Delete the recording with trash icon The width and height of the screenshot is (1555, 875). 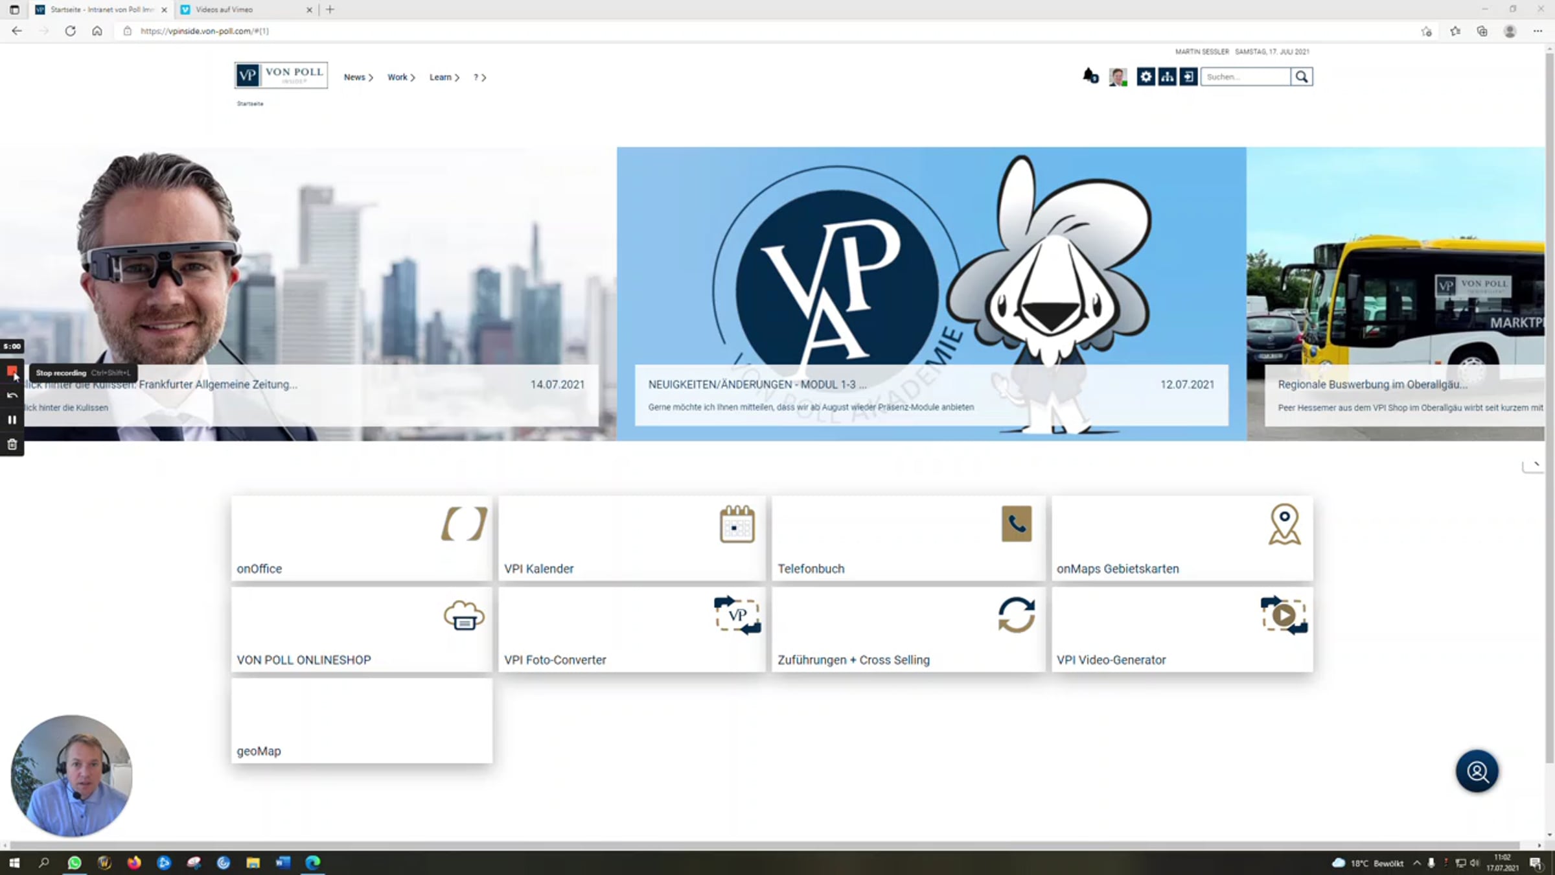click(12, 445)
